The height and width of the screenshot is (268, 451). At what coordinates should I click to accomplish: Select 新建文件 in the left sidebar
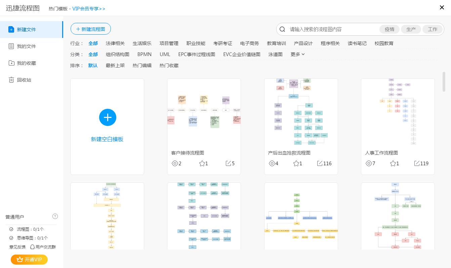click(27, 30)
